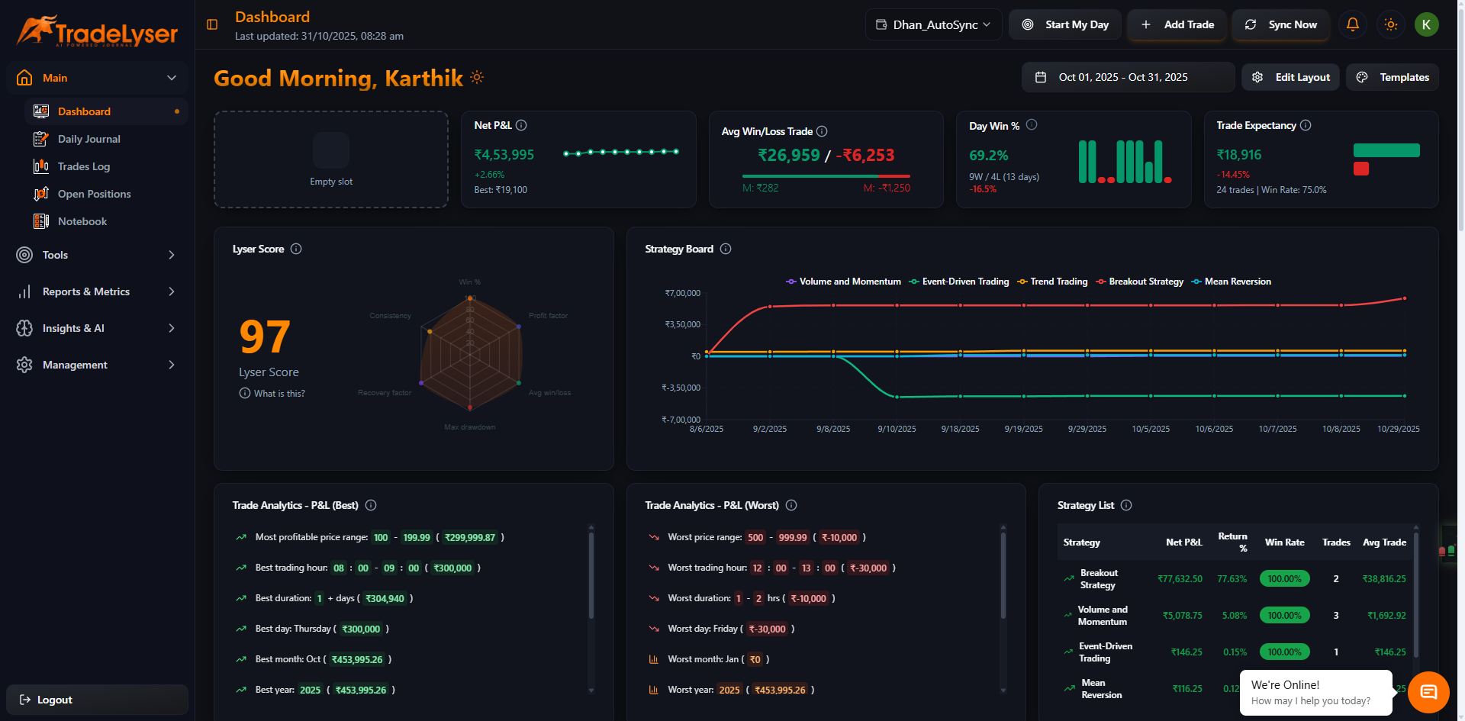Screen dimensions: 1465x721
Task: Click the Trades Log icon
Action: click(x=40, y=166)
